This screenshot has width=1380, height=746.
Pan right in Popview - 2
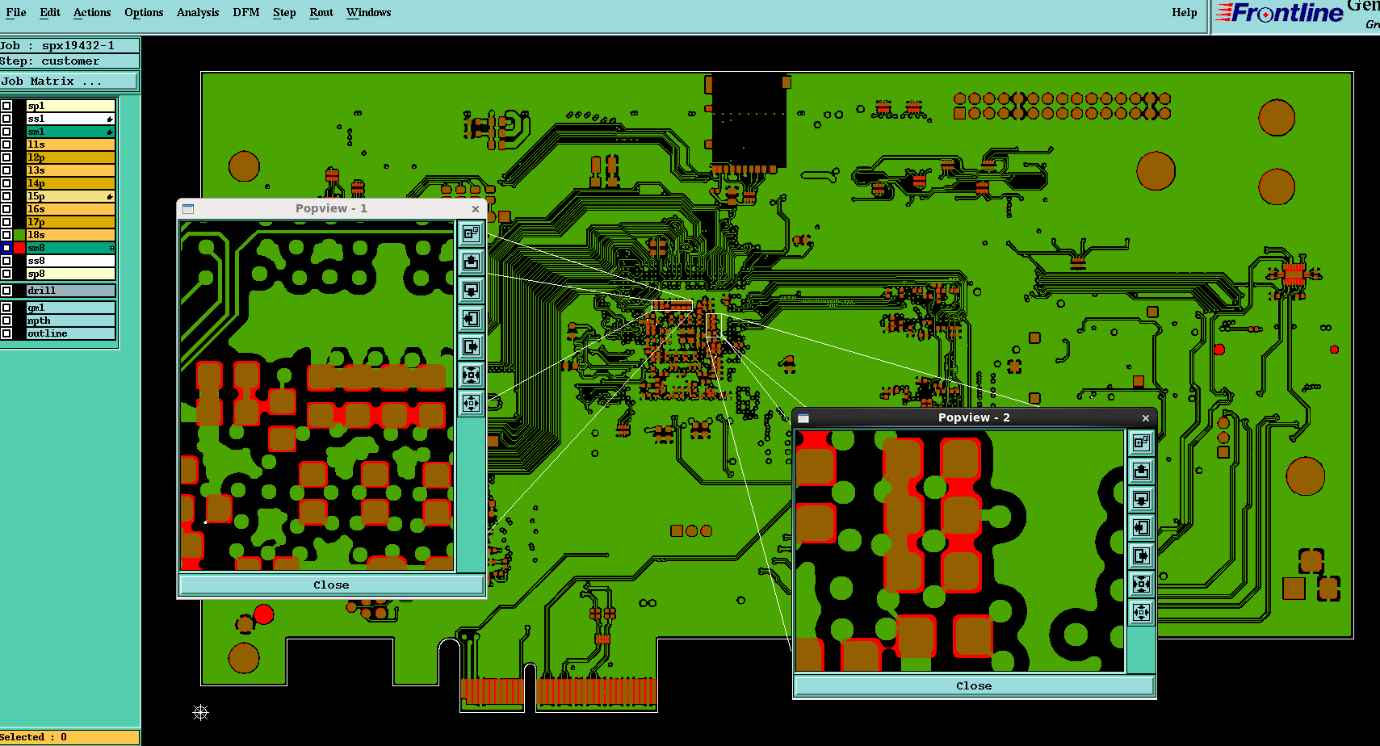[x=1141, y=555]
